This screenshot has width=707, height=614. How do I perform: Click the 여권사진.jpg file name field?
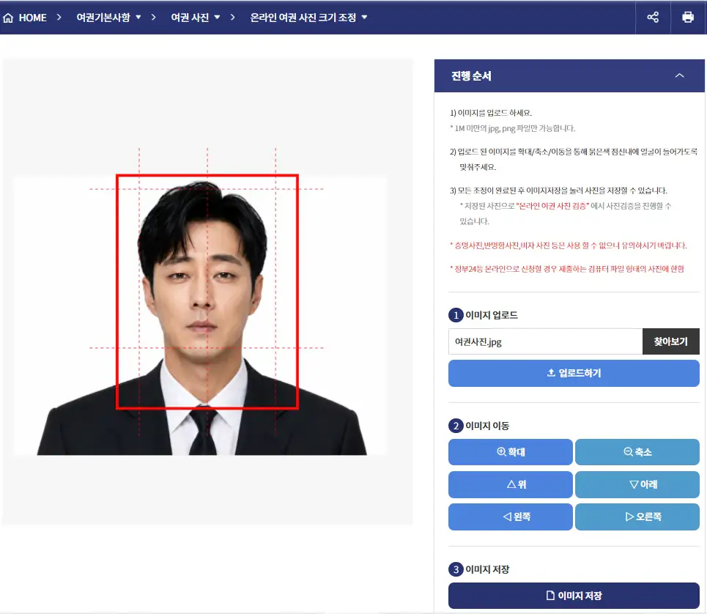545,341
